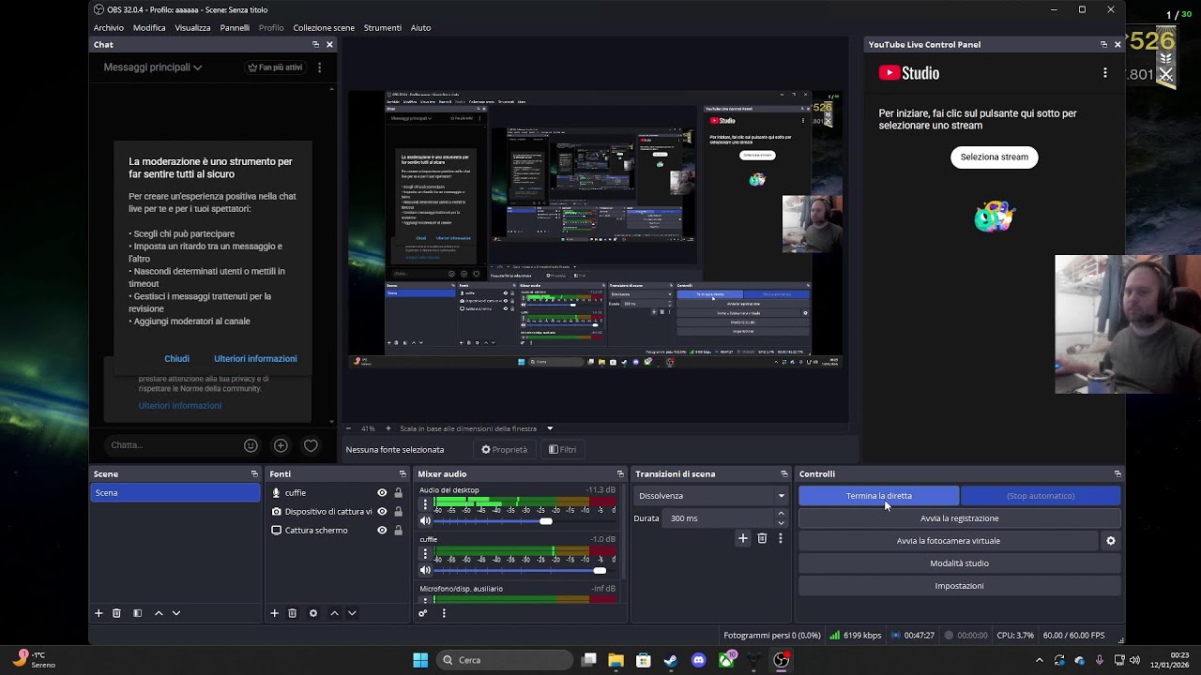Move scene down with the arrow icon
1201x675 pixels.
click(x=176, y=613)
